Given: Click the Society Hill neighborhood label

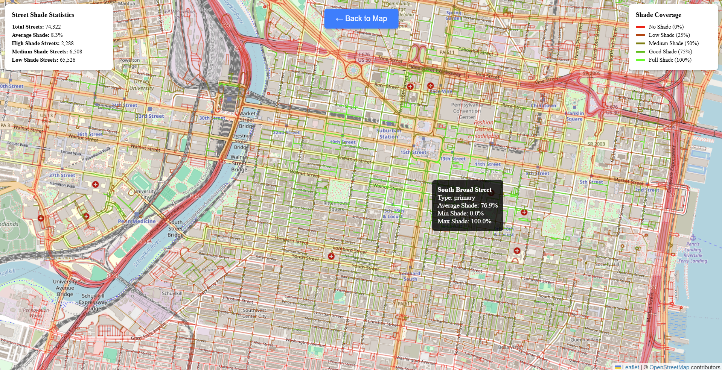Looking at the screenshot, I should coord(607,264).
